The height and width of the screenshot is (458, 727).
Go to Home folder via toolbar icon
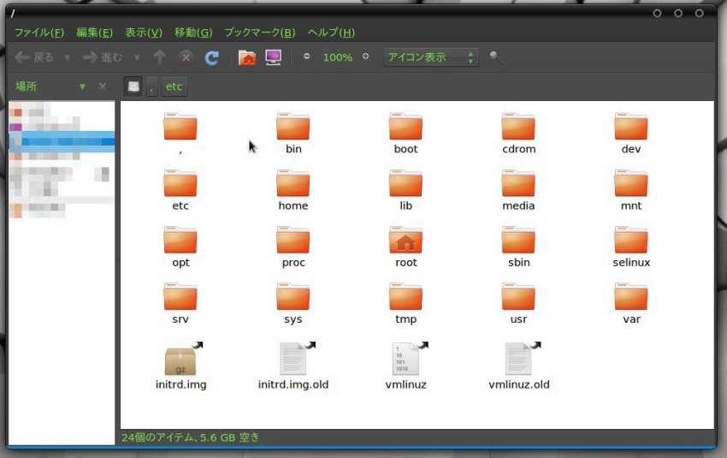click(247, 57)
